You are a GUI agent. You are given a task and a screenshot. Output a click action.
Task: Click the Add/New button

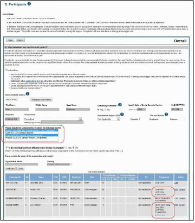point(10,168)
